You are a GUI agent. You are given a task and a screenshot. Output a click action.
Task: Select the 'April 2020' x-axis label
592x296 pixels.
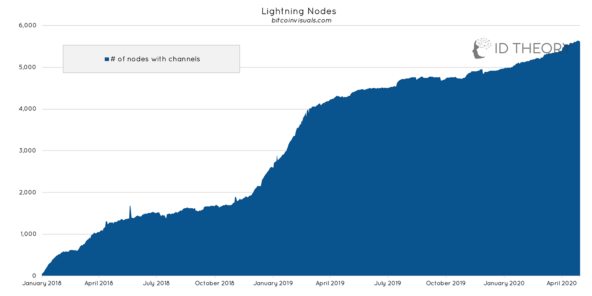point(561,283)
